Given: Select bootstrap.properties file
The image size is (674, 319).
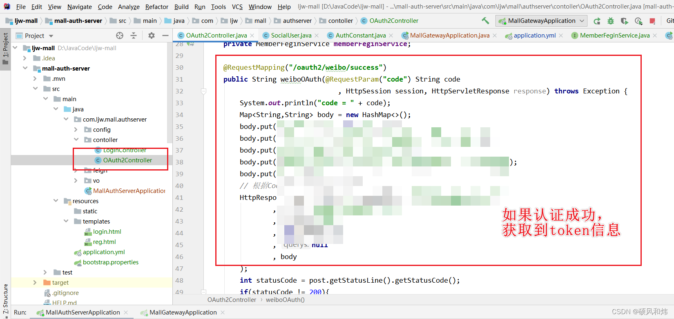Looking at the screenshot, I should (x=110, y=262).
